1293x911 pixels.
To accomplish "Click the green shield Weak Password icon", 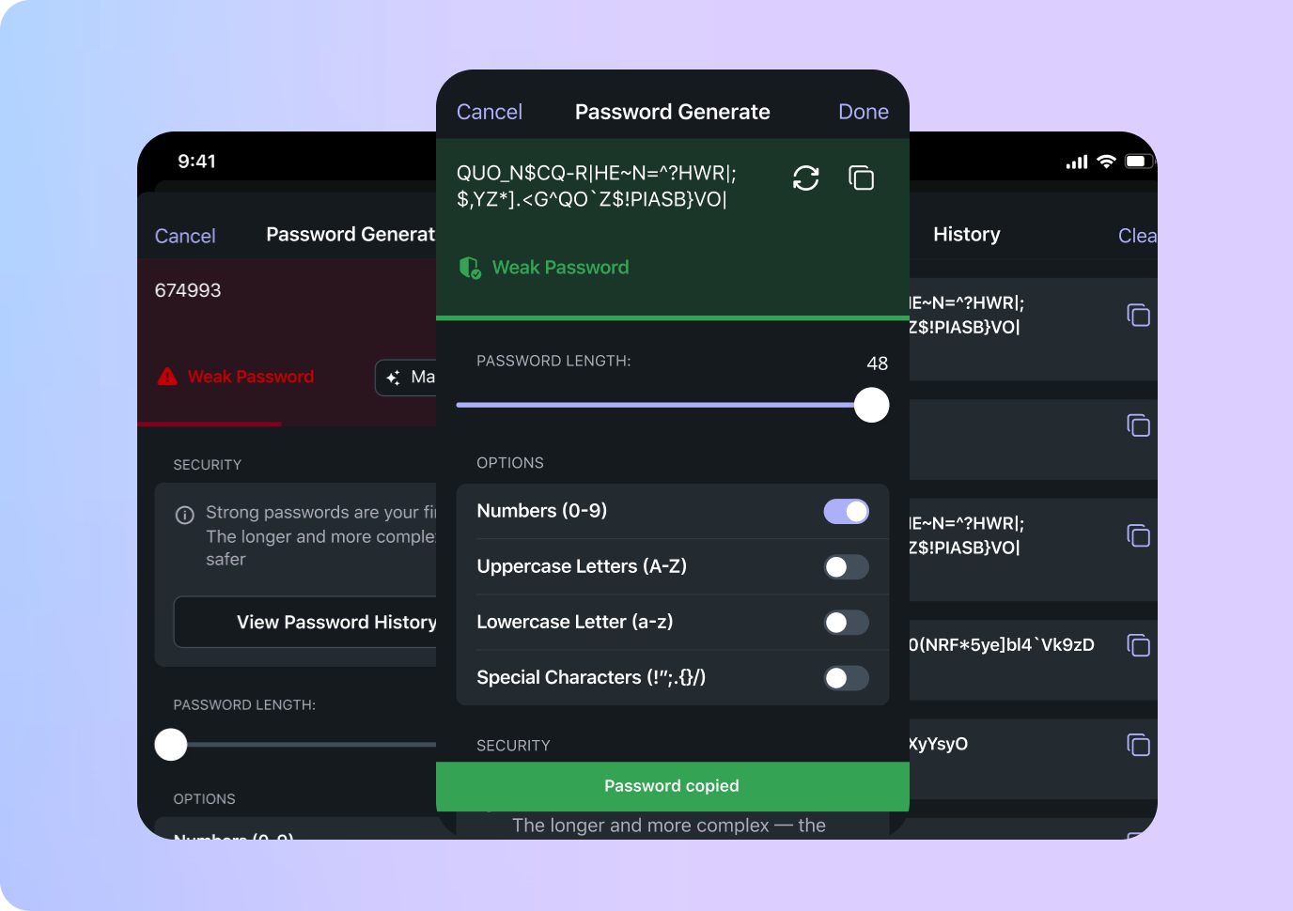I will tap(470, 269).
